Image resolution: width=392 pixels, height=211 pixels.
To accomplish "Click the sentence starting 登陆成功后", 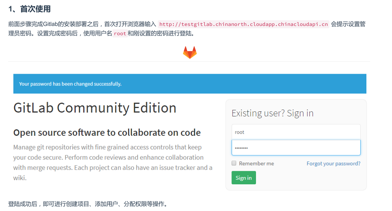I will 87,204.
